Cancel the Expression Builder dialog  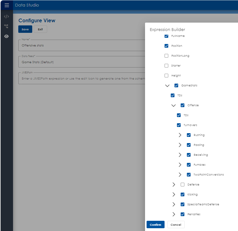point(176,224)
